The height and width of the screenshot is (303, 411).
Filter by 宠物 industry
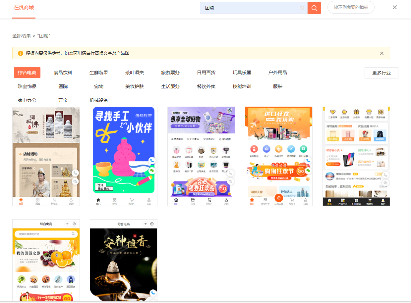pyautogui.click(x=99, y=86)
